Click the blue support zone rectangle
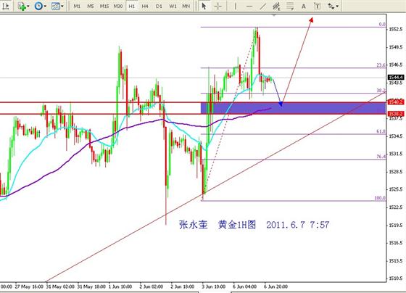This screenshot has height=293, width=406. 294,108
